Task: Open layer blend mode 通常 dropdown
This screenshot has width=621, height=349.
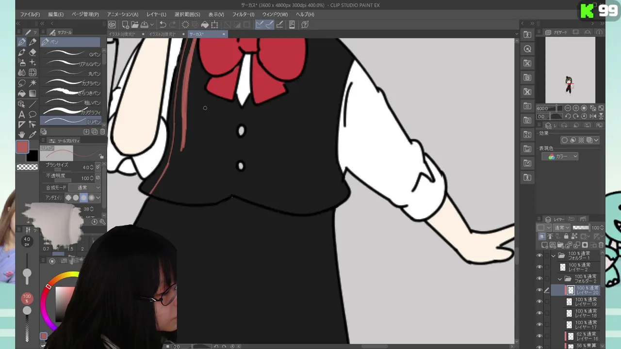Action: [x=562, y=227]
